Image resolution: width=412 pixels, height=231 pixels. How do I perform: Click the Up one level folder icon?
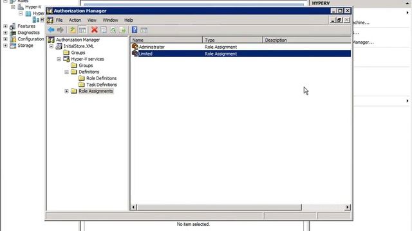coord(72,30)
